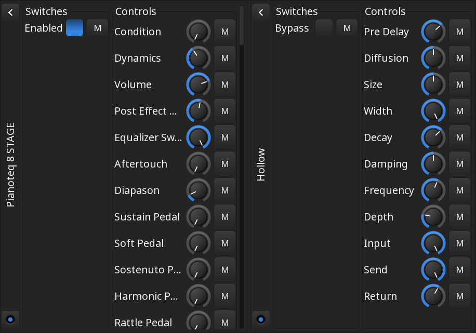Click the Decay knob
Screen dimensions: 476x333
click(x=433, y=137)
